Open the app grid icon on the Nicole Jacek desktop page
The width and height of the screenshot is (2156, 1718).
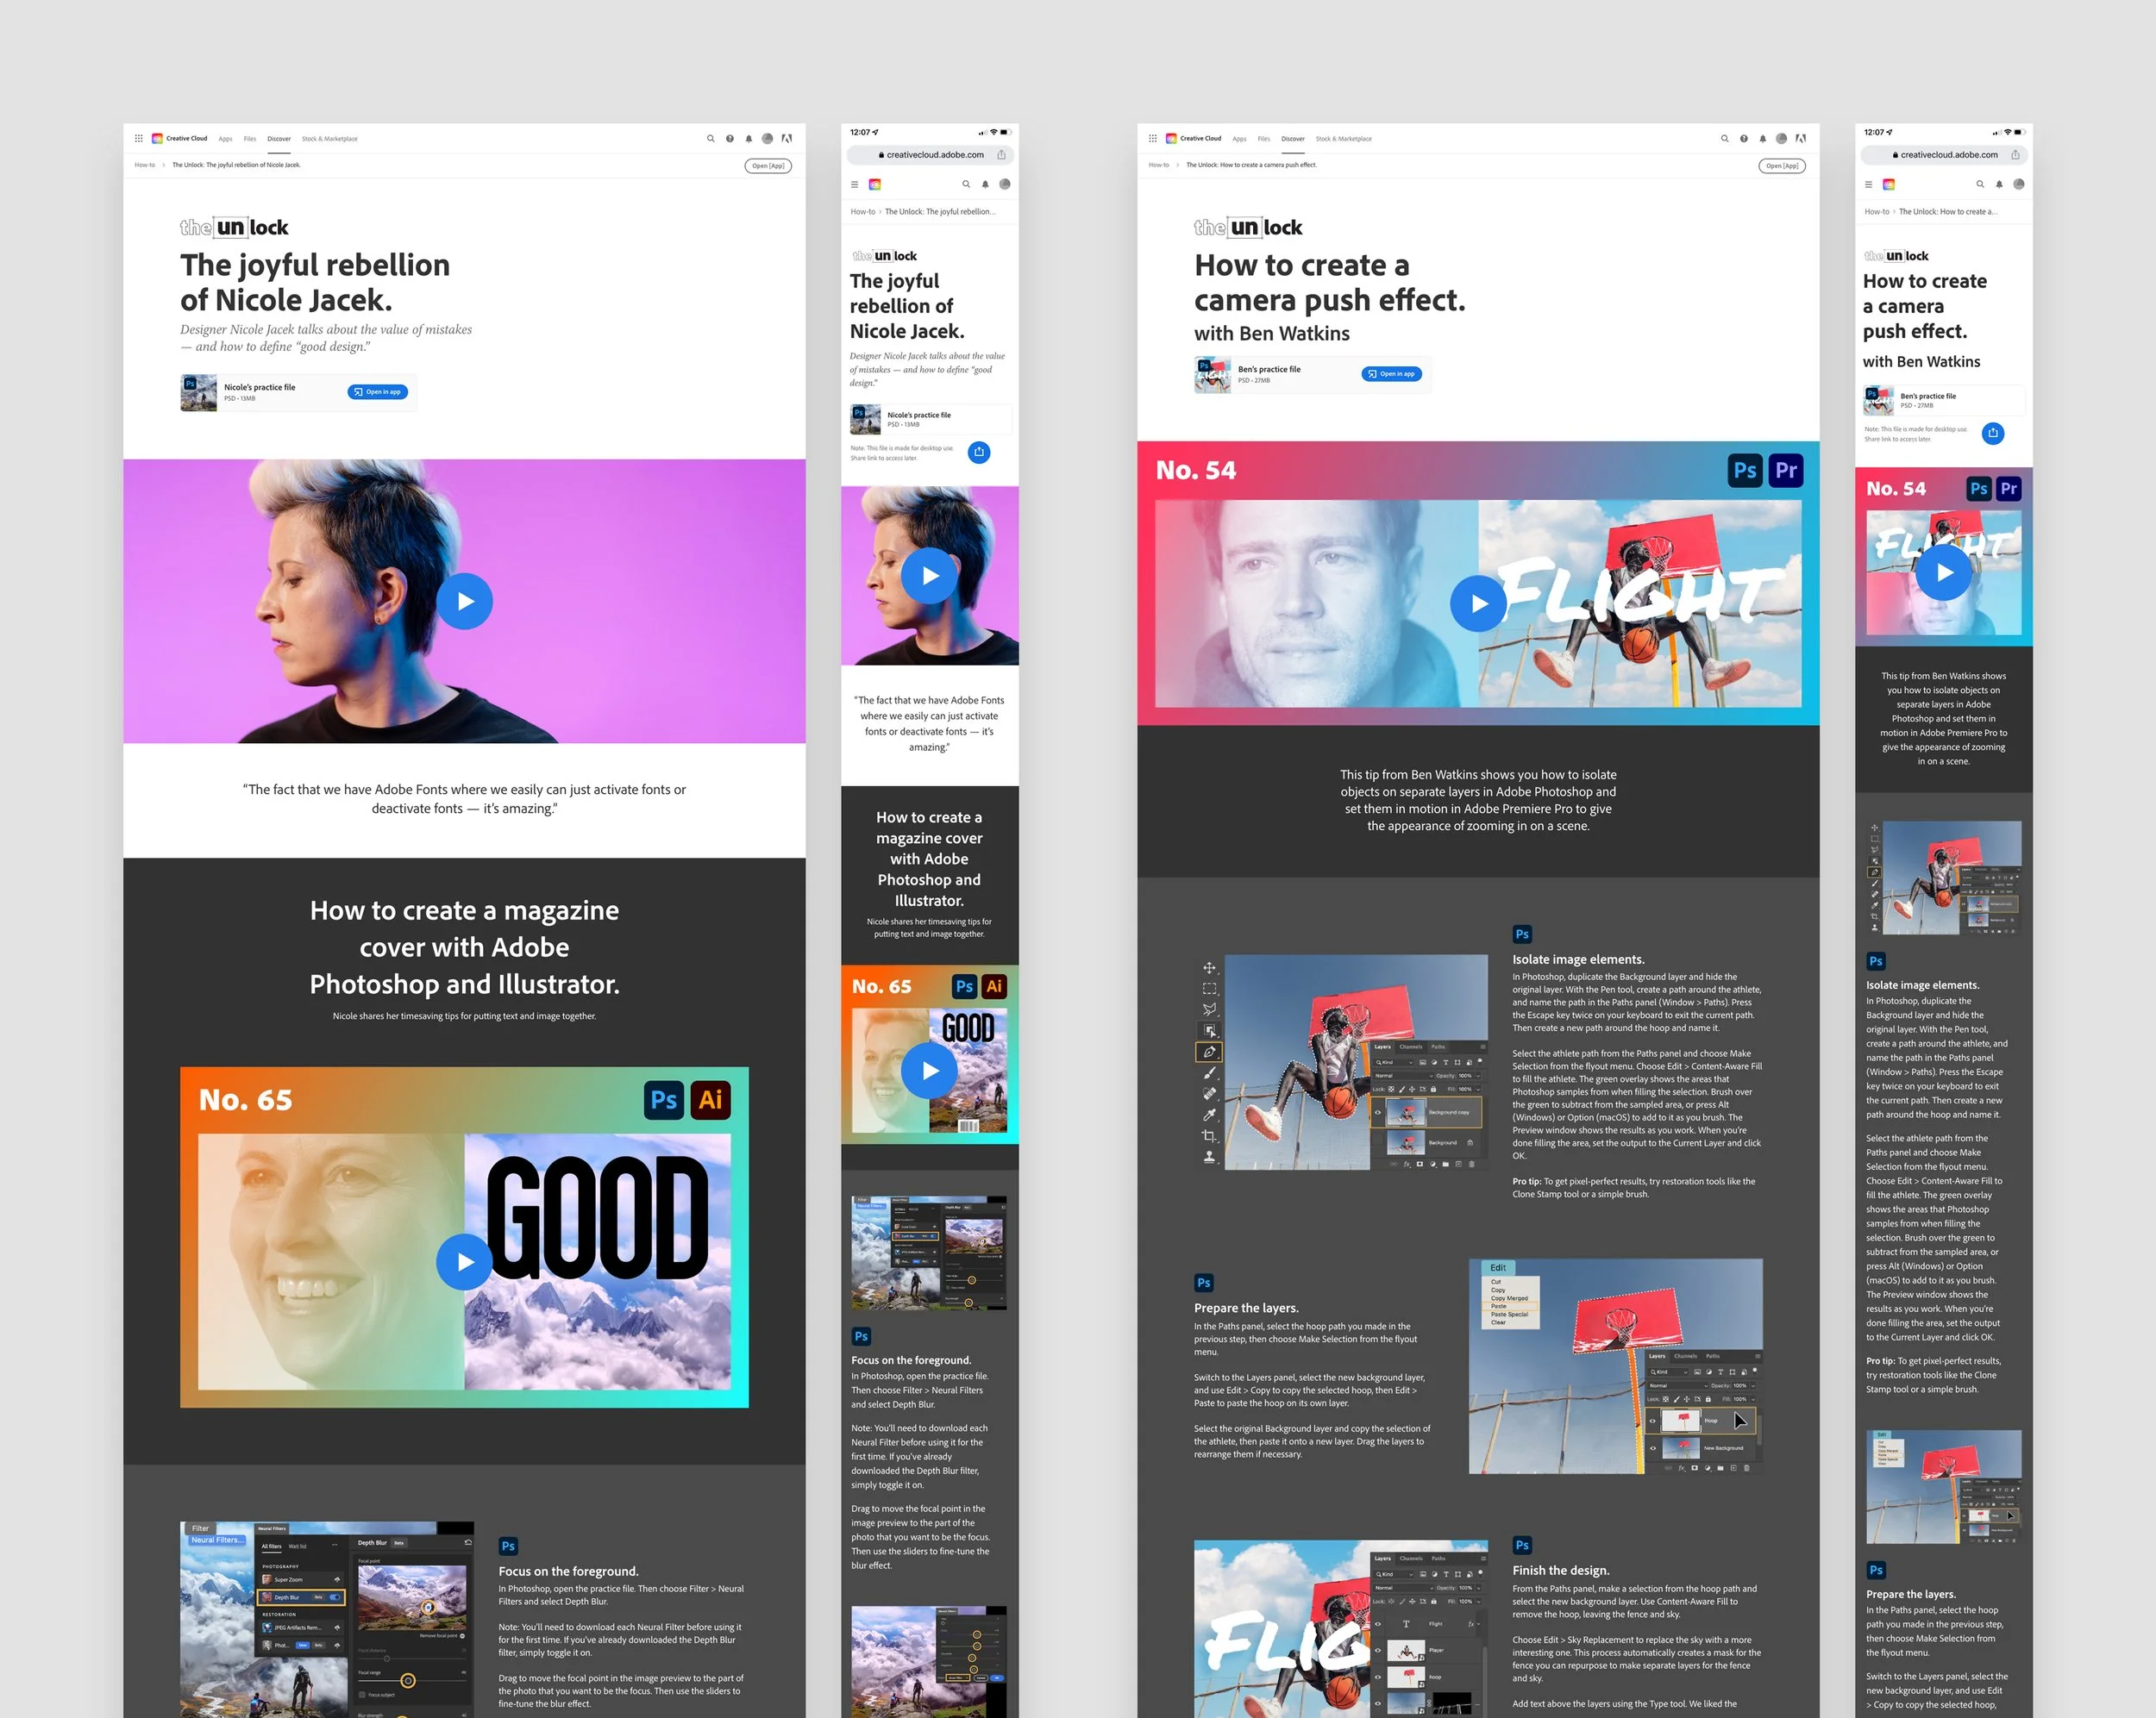coord(139,139)
